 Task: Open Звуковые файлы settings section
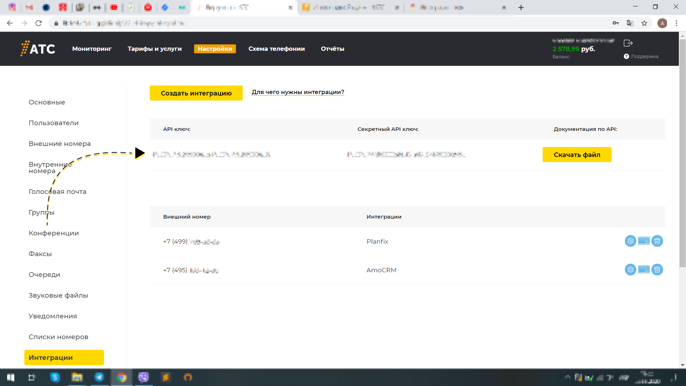(x=58, y=295)
